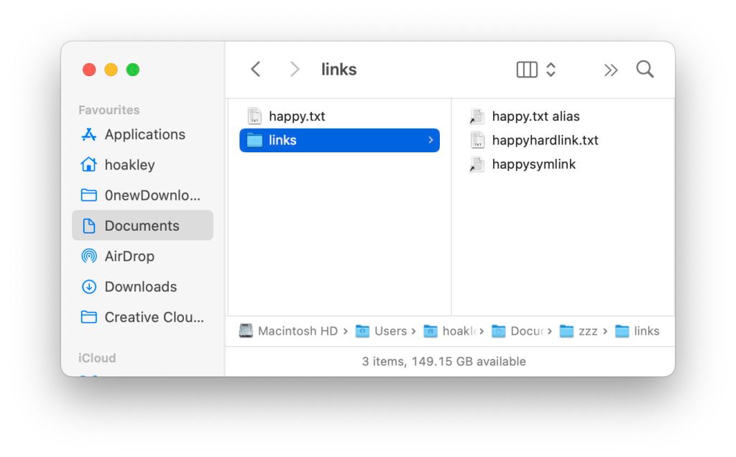Select the happy.txt file
The height and width of the screenshot is (457, 736).
pyautogui.click(x=296, y=116)
